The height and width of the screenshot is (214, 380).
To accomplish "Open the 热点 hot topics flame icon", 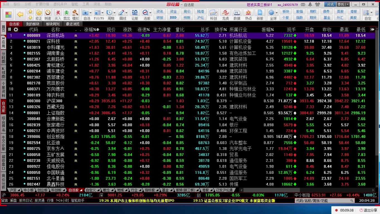I will click(249, 14).
